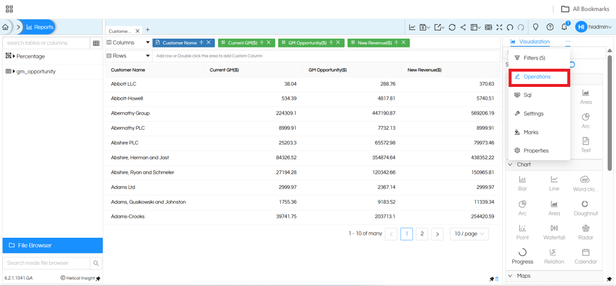Click the breadcrumb chevron next to home
This screenshot has width=616, height=286.
click(18, 27)
